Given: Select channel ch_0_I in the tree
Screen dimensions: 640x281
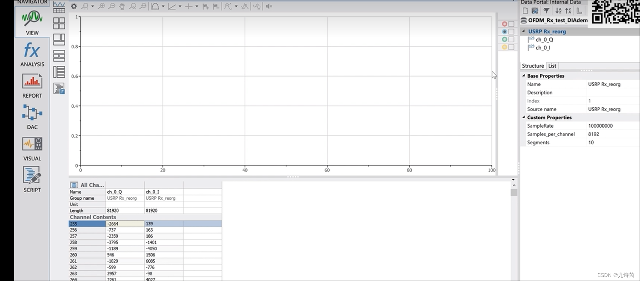Looking at the screenshot, I should (x=543, y=48).
